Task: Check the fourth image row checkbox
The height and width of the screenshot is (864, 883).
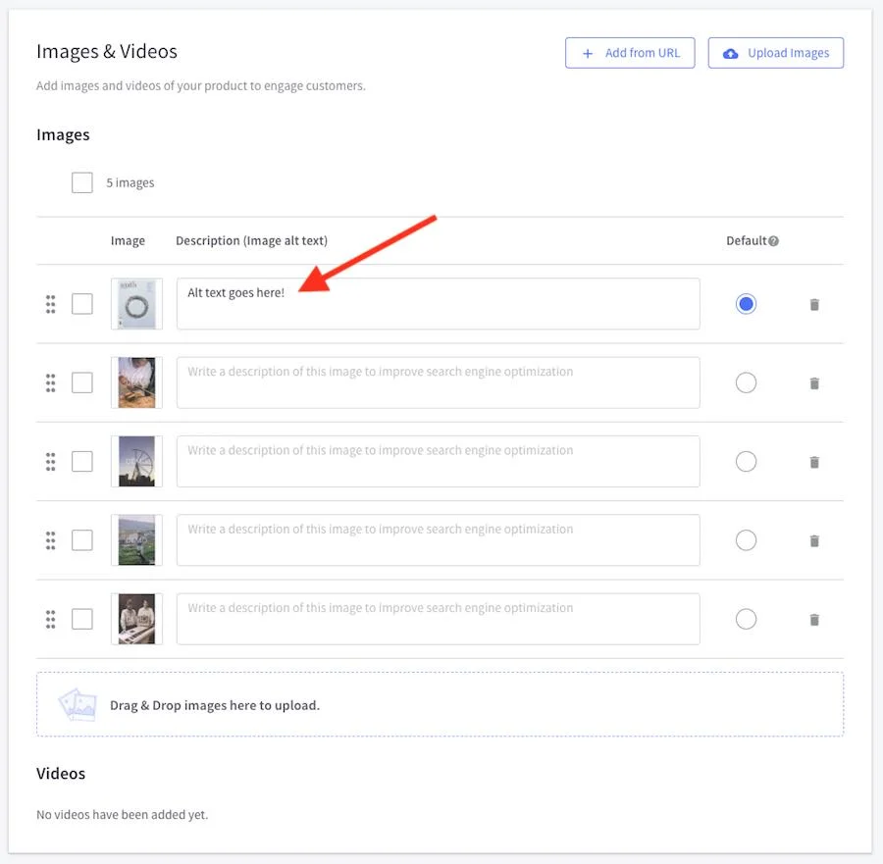Action: click(82, 540)
